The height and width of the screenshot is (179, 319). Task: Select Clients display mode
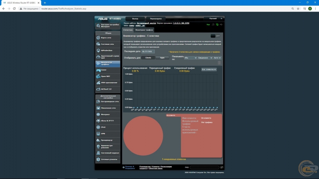(x=148, y=58)
